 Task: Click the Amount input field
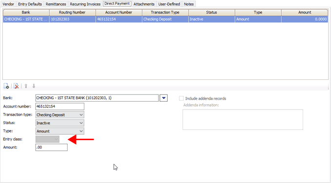(52, 147)
